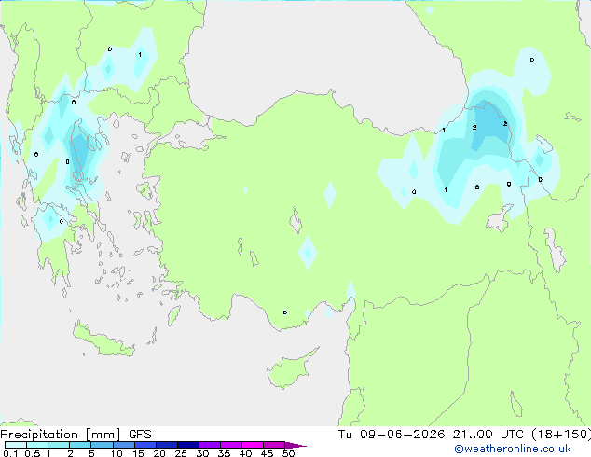Click the 0.5–1 mm legend color swatch
Viewport: 591px width, 457px height.
[37, 445]
